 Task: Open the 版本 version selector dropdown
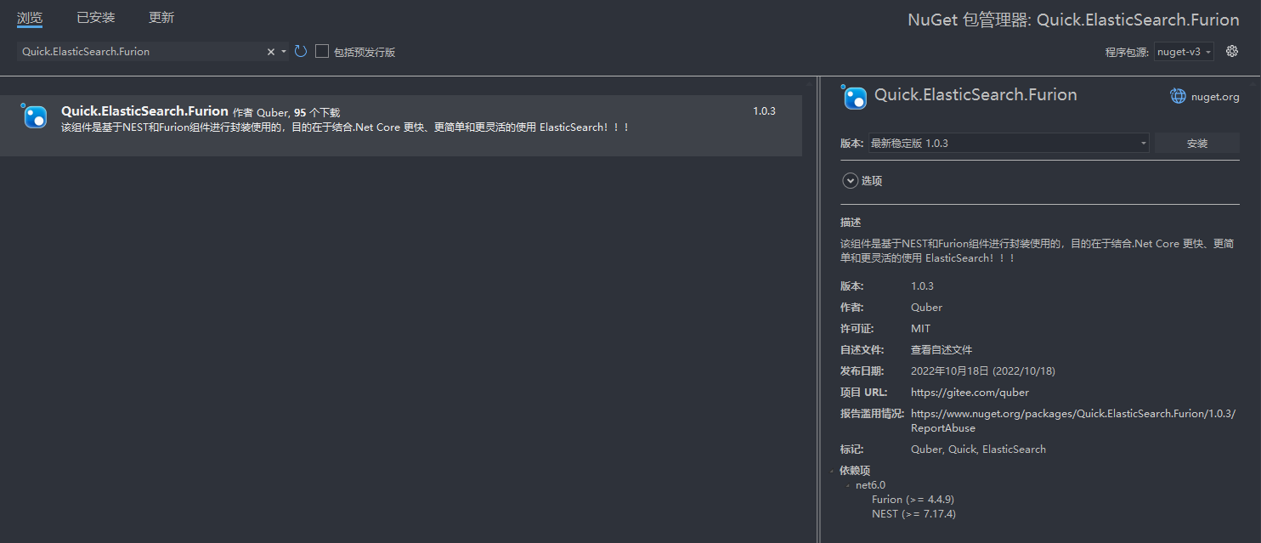1142,143
